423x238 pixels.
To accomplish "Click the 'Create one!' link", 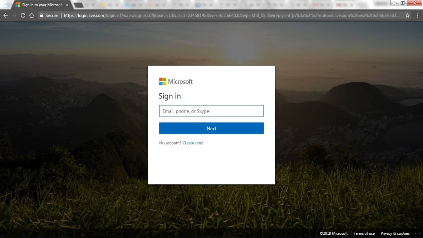I will [193, 143].
